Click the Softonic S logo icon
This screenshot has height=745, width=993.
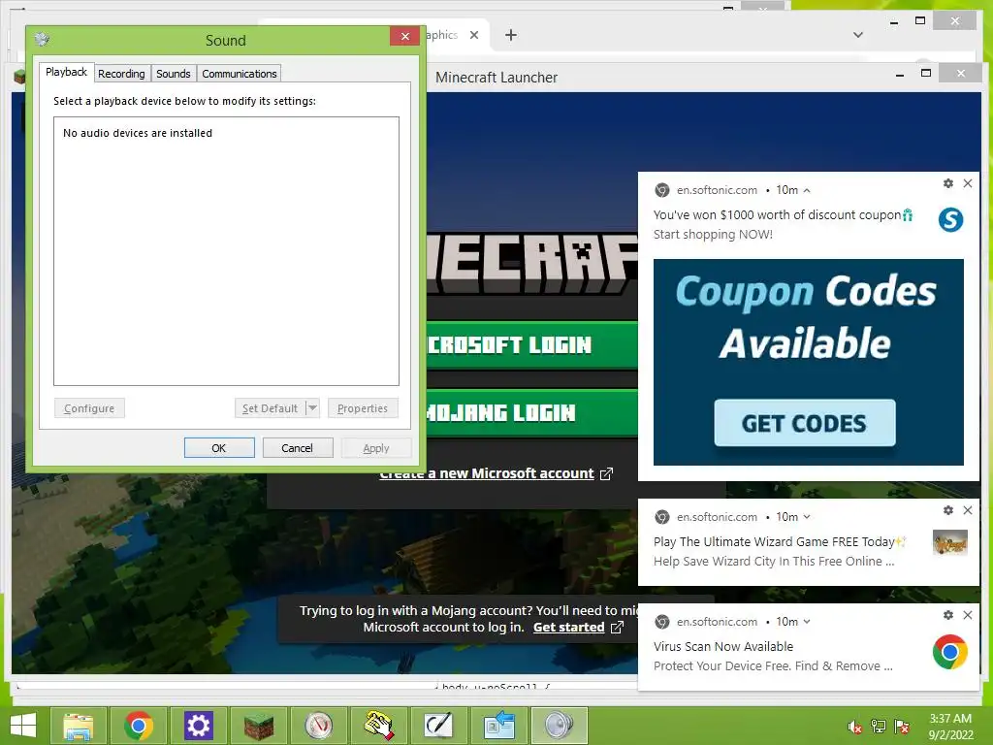[950, 220]
